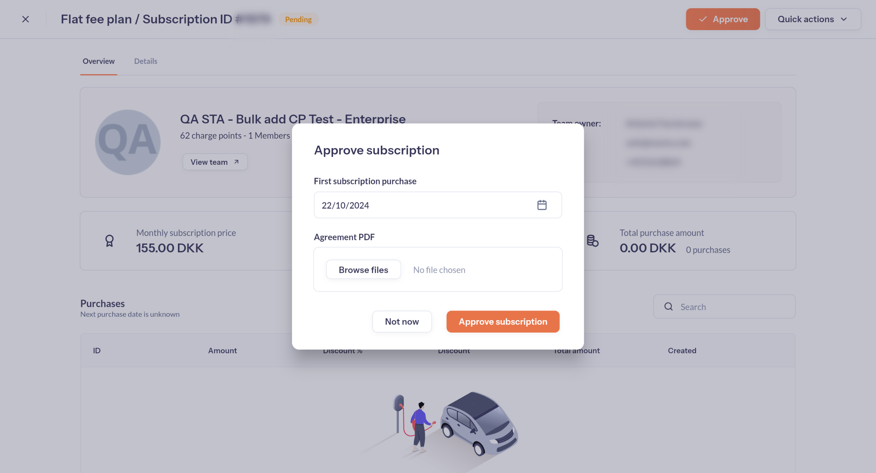Switch to the Details tab
This screenshot has width=876, height=473.
pyautogui.click(x=146, y=61)
